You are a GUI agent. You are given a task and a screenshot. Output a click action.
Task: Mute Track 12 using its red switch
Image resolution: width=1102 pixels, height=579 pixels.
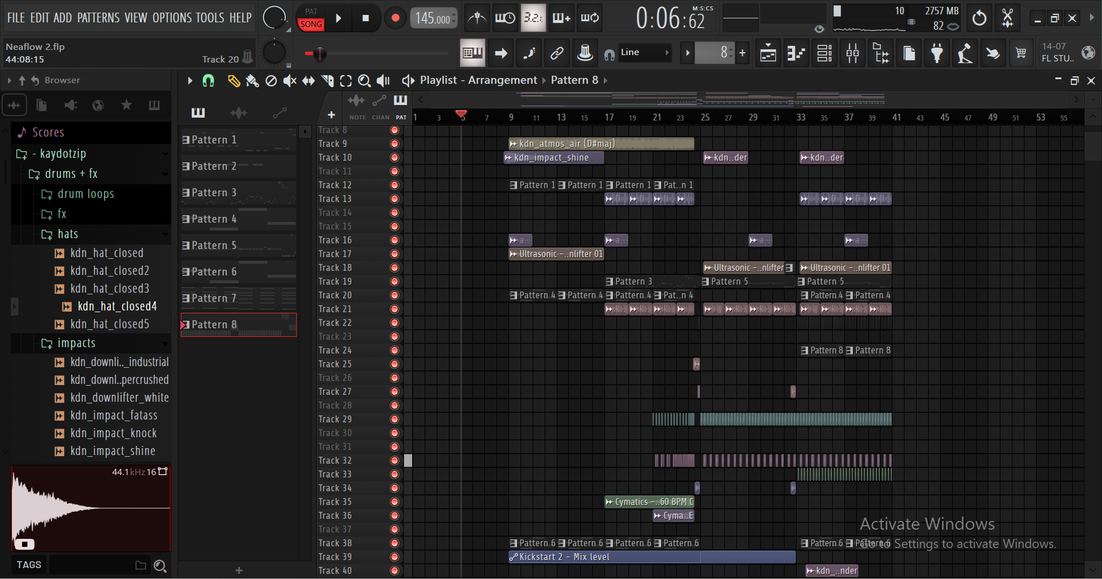click(x=394, y=185)
